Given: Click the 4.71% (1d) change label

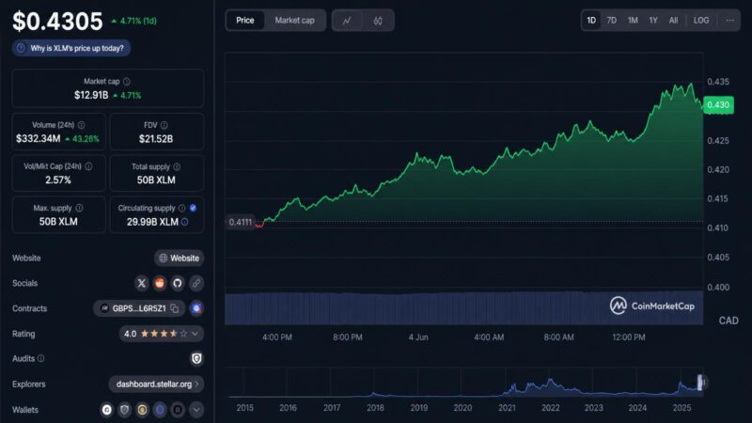Looking at the screenshot, I should (x=133, y=21).
